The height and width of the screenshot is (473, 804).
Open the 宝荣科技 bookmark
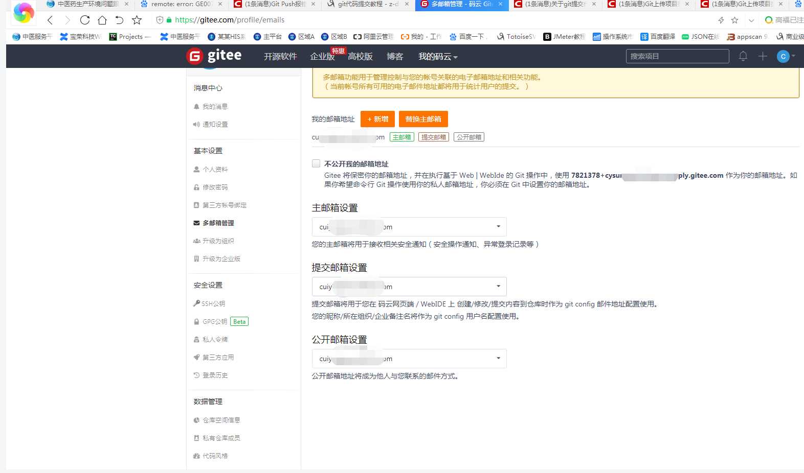point(80,37)
